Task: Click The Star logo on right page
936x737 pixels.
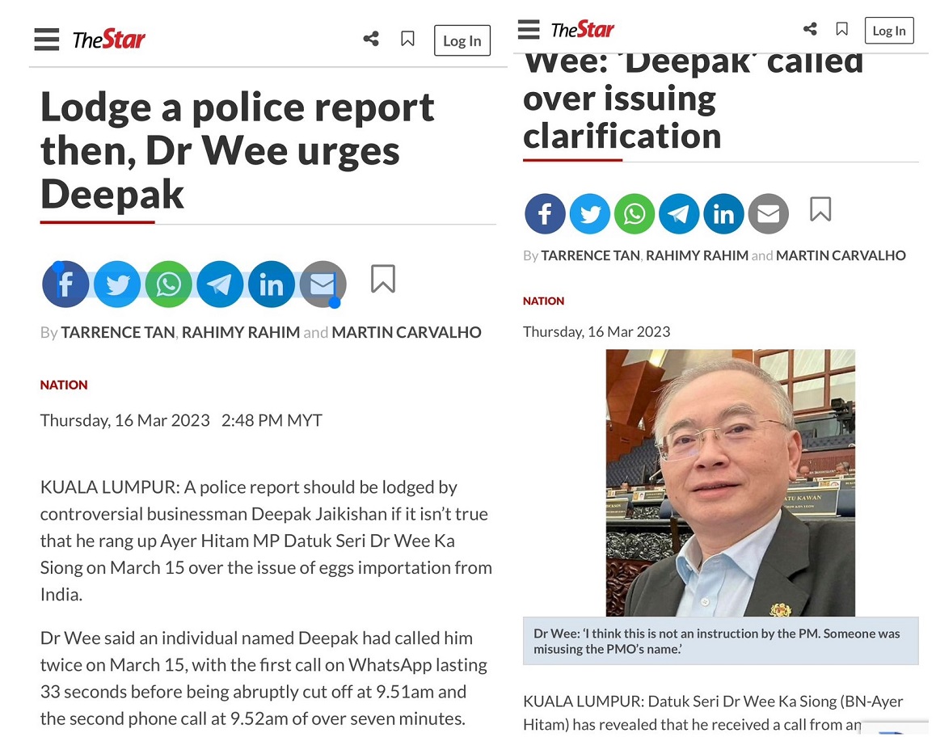Action: (582, 29)
